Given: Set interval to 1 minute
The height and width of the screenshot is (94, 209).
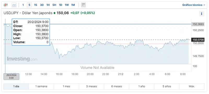Looking at the screenshot, I should click(23, 5).
